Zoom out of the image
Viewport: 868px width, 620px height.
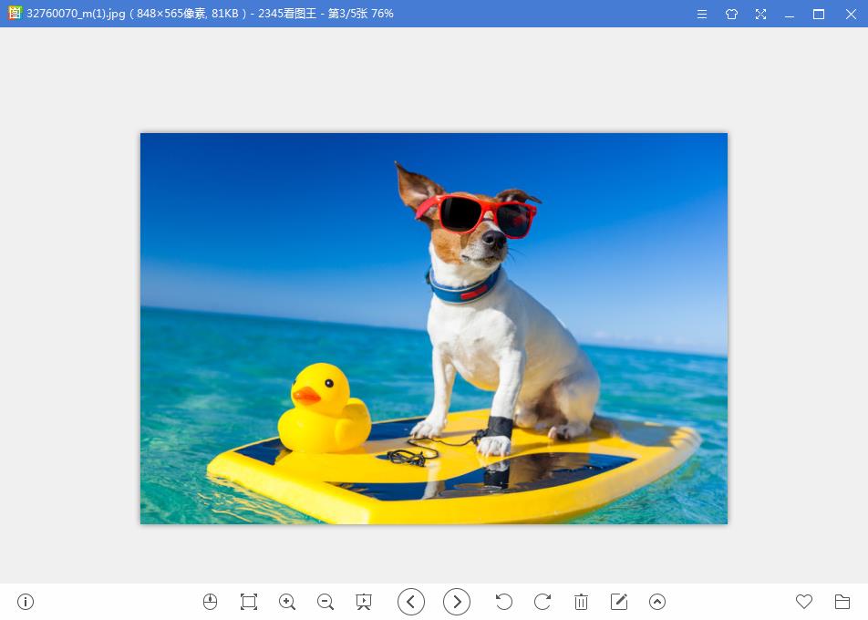[325, 602]
